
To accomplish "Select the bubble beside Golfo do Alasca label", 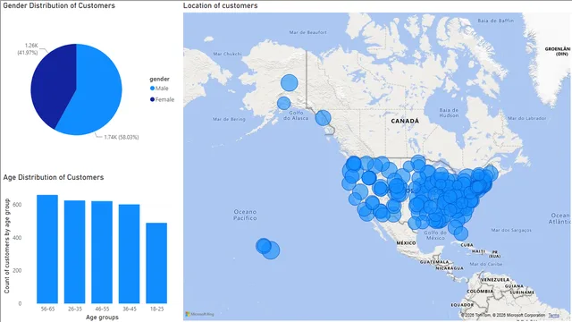I will click(284, 104).
